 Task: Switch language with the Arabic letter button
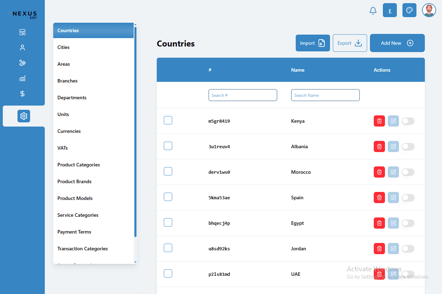390,10
